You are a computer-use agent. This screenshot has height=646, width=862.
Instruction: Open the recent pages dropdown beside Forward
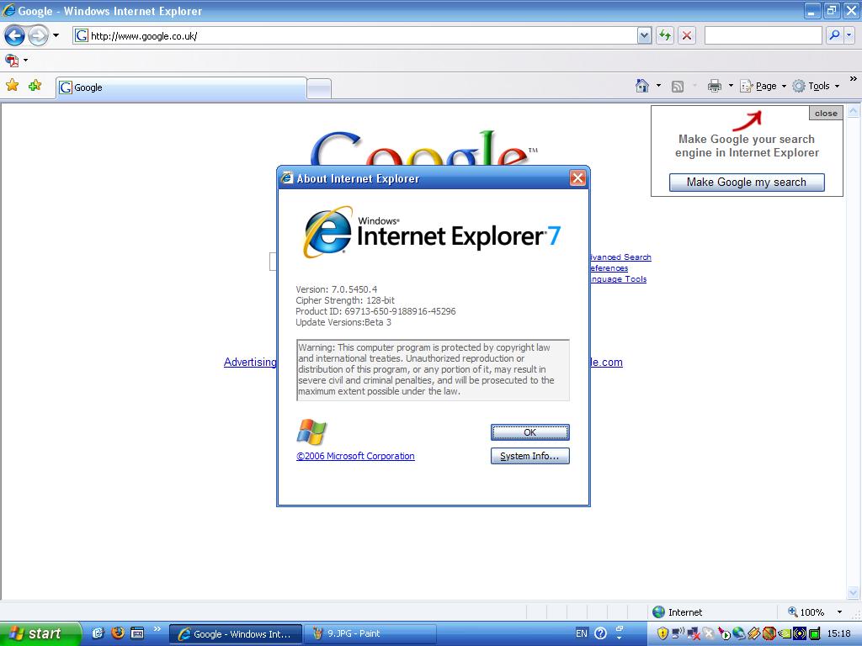coord(56,36)
